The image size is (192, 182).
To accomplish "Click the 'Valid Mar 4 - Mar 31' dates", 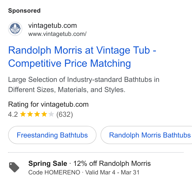I will (112, 172).
